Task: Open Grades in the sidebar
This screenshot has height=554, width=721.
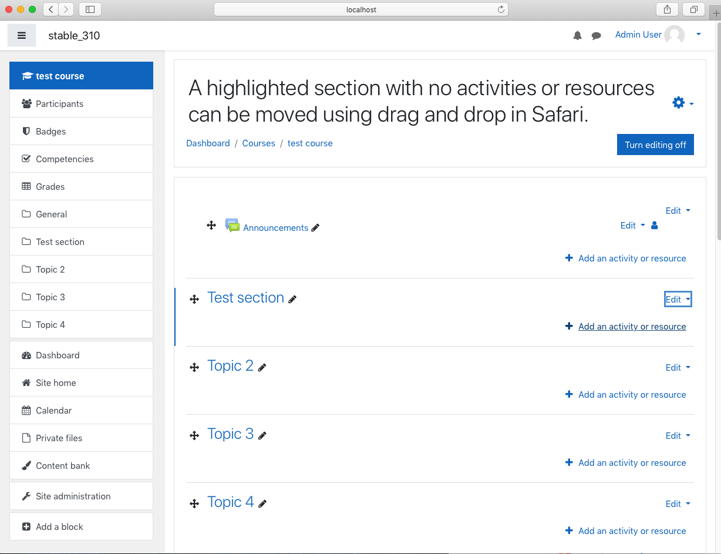Action: coord(81,186)
